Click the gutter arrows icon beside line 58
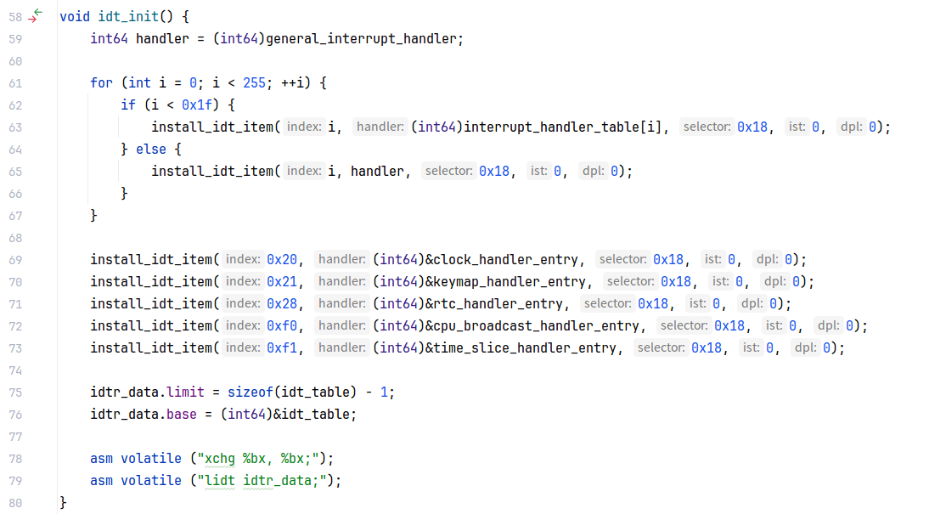Viewport: 929px width, 514px height. pos(36,15)
